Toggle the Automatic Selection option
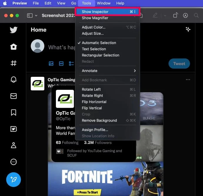 [107, 43]
